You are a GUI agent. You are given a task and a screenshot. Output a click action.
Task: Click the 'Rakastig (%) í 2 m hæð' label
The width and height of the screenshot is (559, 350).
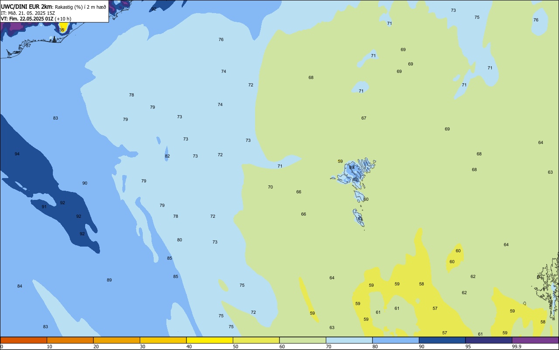tap(80, 7)
